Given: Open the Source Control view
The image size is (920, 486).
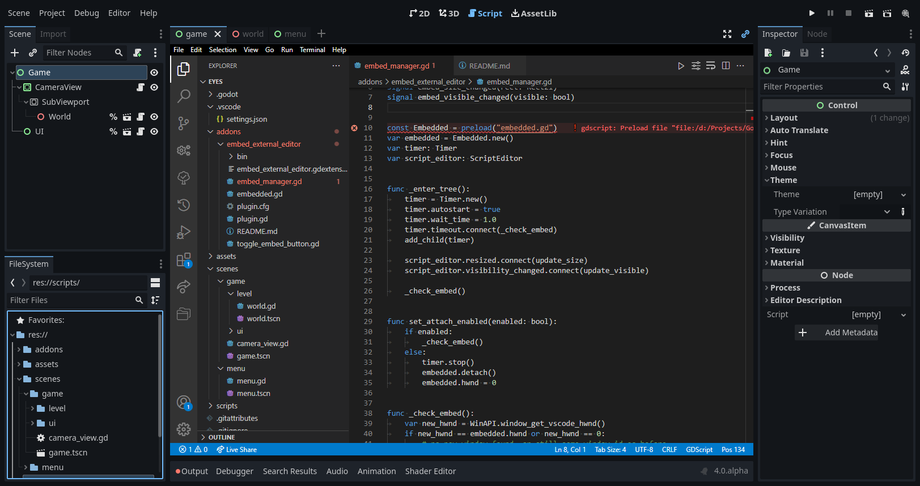Looking at the screenshot, I should (x=184, y=123).
